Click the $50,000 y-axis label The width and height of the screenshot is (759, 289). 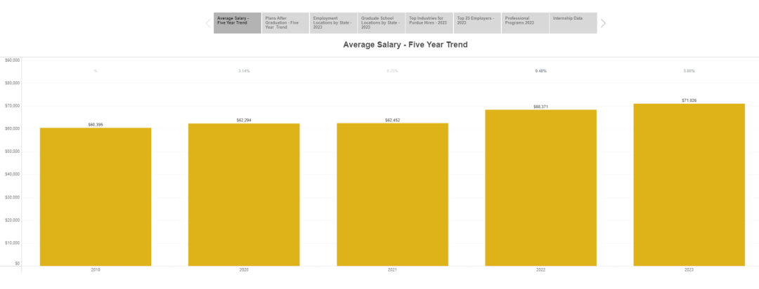tap(12, 152)
